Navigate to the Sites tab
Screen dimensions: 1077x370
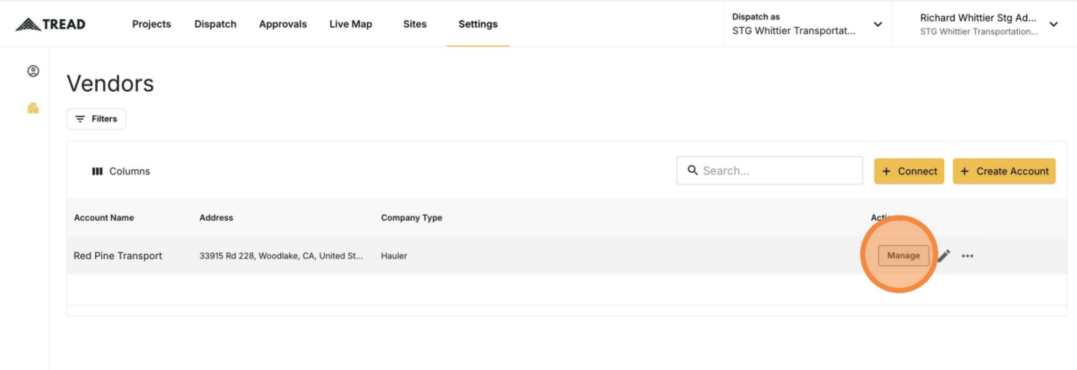coord(415,24)
